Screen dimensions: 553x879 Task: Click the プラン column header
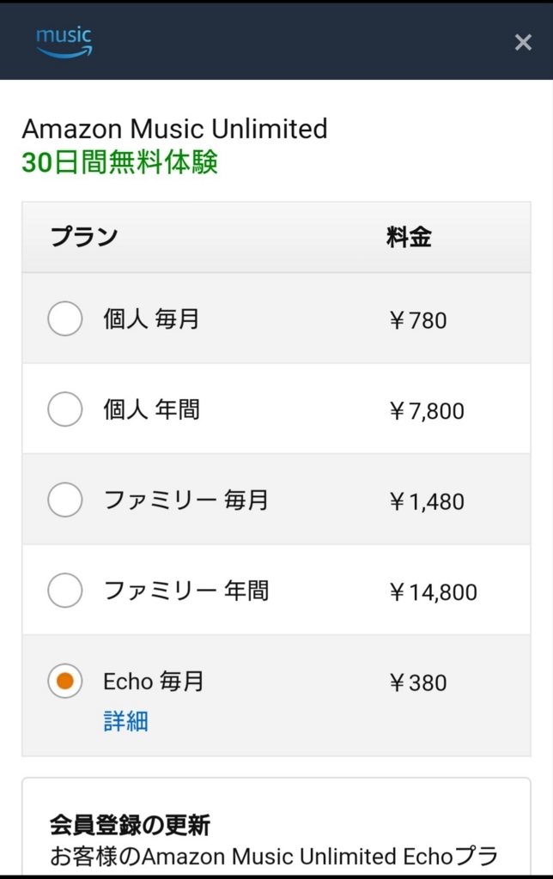click(84, 237)
